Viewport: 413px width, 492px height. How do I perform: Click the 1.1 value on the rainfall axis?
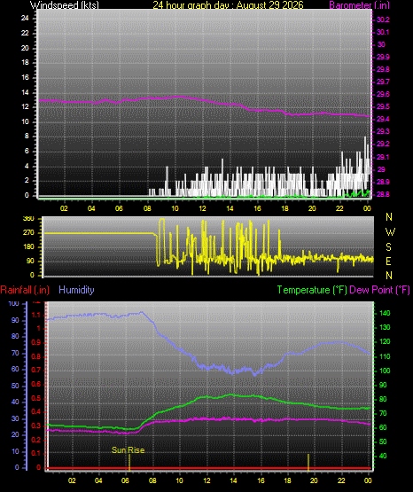(36, 315)
